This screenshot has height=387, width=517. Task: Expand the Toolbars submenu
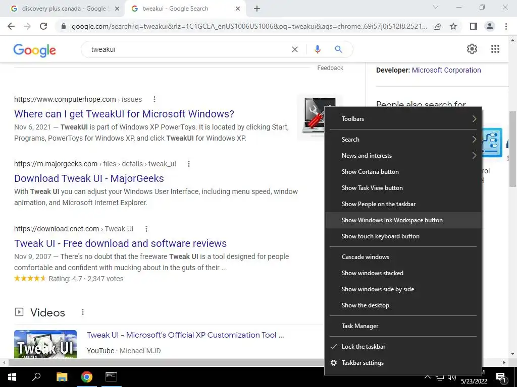[403, 119]
